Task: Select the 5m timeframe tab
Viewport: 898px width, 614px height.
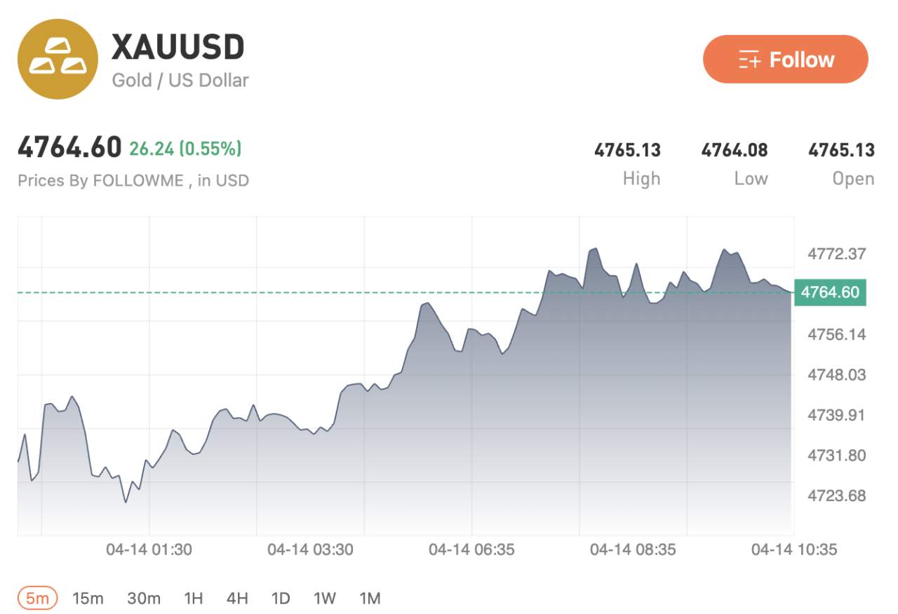Action: tap(37, 598)
